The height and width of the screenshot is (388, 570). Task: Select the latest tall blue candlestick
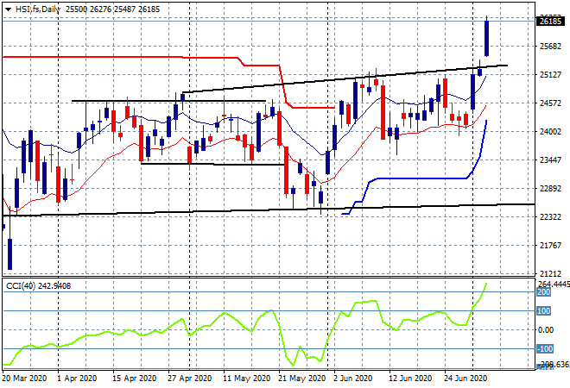pyautogui.click(x=486, y=38)
